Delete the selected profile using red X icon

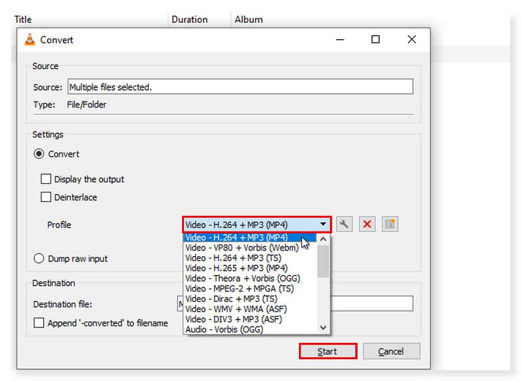point(367,224)
